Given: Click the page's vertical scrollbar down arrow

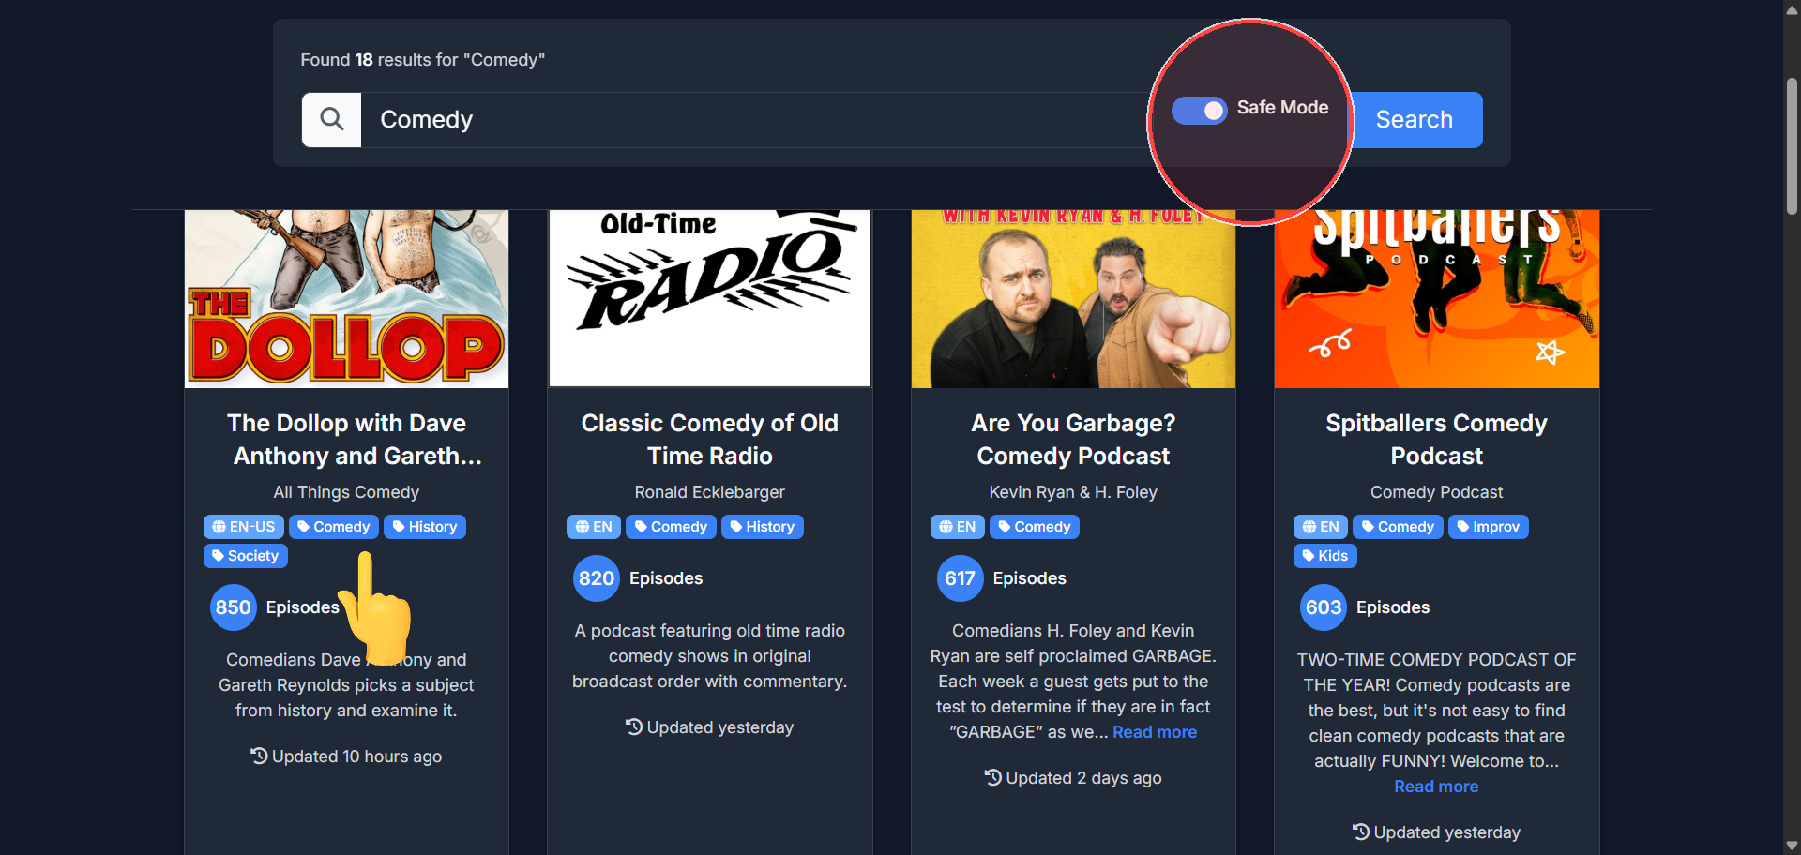Looking at the screenshot, I should click(x=1792, y=846).
